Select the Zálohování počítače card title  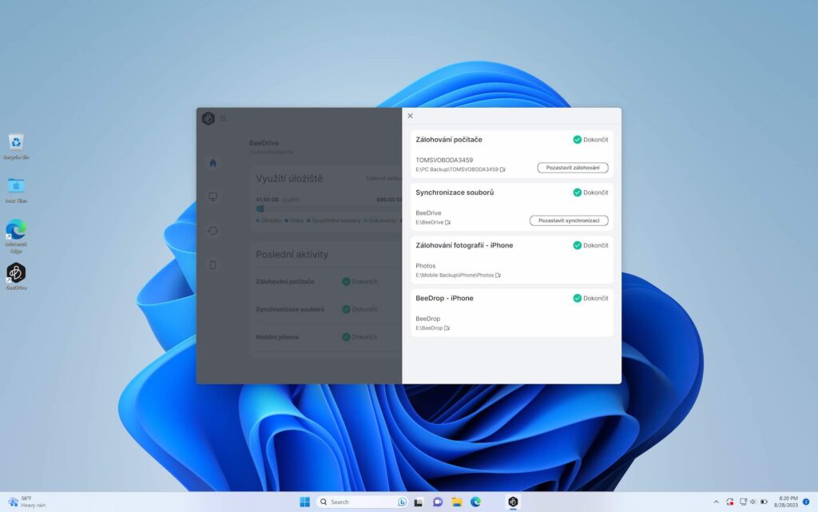tap(449, 140)
